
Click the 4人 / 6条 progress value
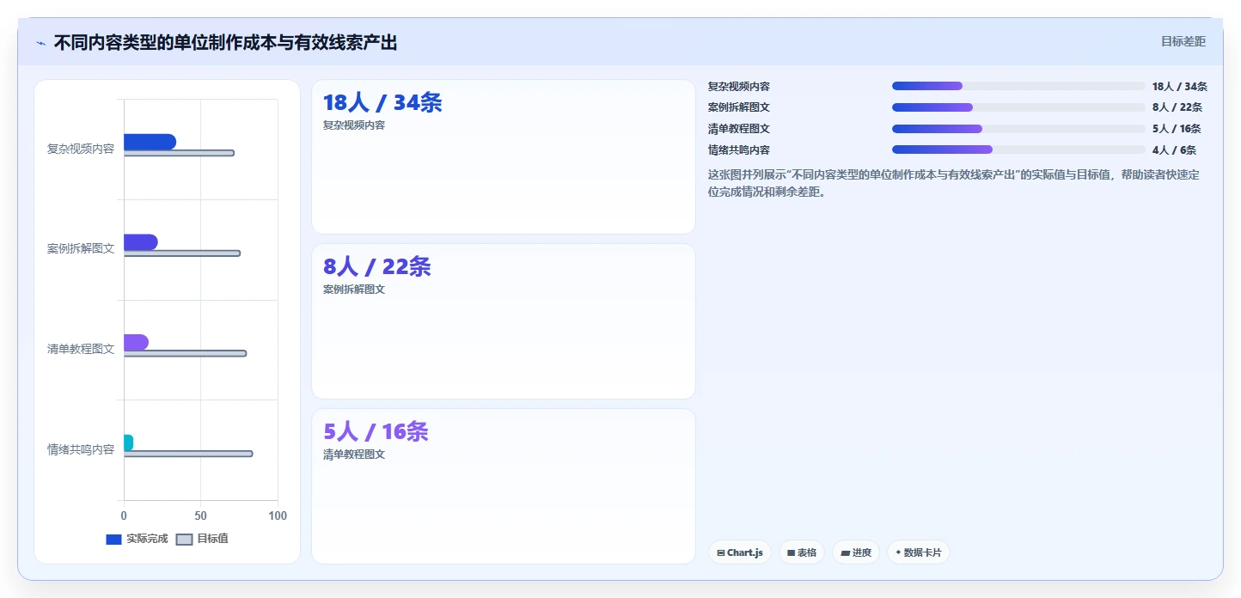coord(1174,150)
